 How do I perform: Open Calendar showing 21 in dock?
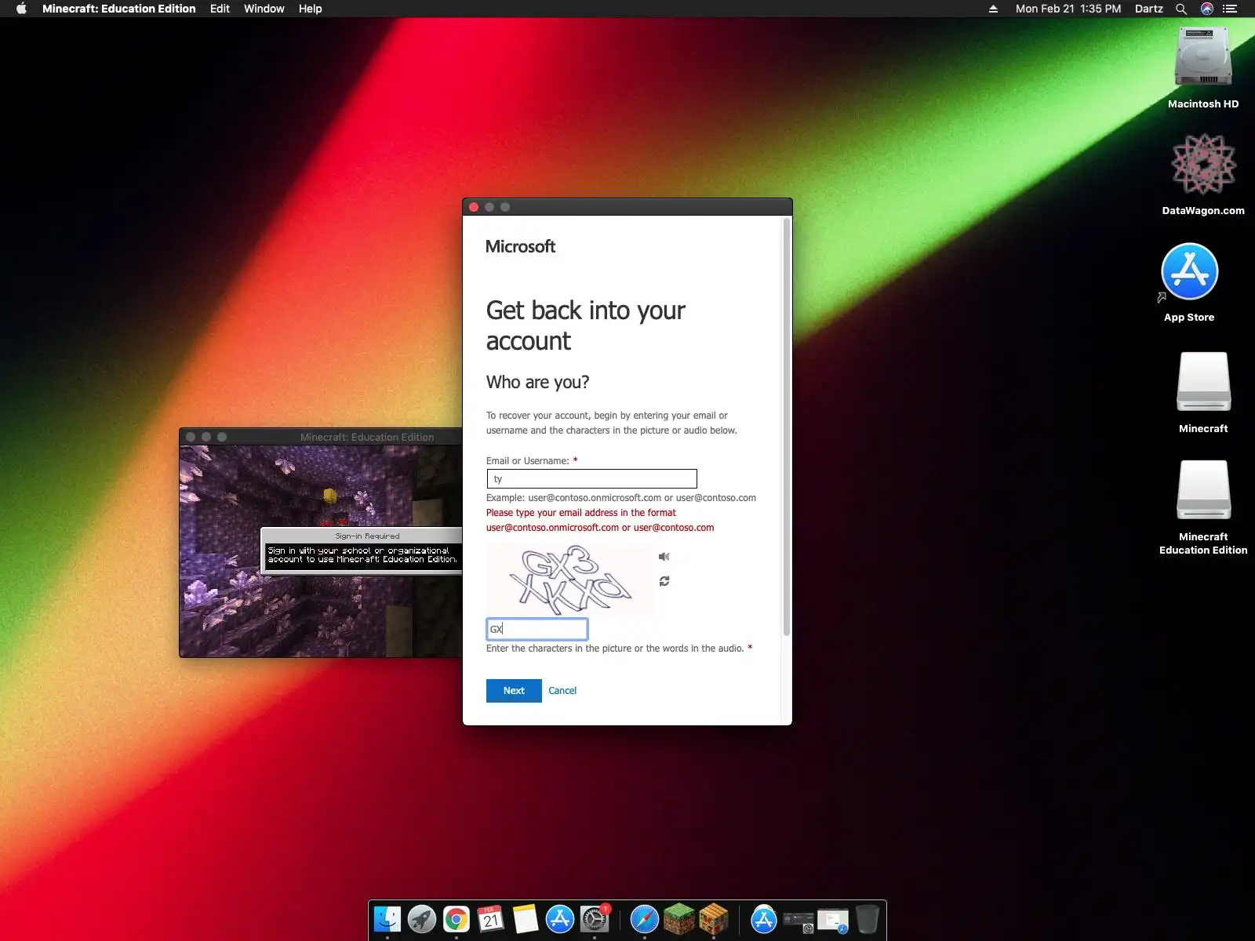[491, 919]
